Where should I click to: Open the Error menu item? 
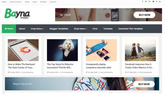[x=95, y=29]
